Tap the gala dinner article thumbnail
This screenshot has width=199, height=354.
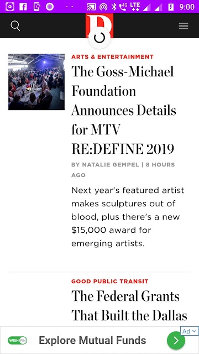coord(36,82)
